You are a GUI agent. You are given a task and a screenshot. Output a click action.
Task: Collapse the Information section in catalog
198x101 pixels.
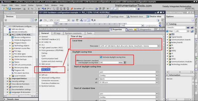(167, 75)
